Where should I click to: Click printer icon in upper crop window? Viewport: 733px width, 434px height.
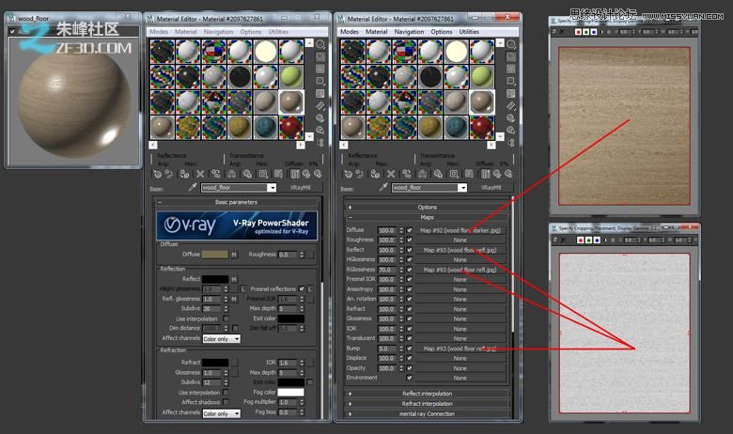tap(554, 32)
